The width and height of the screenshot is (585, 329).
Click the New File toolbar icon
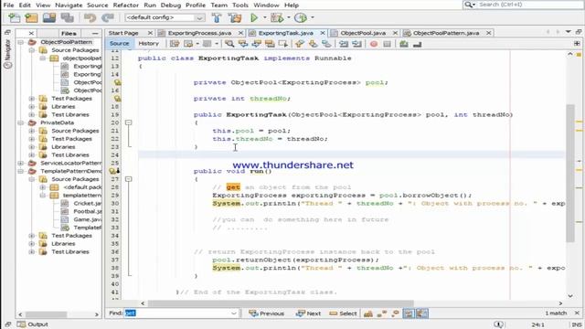[15, 17]
